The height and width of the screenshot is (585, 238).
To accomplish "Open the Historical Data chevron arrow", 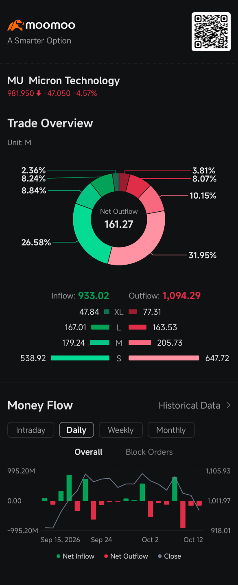I will pos(228,405).
